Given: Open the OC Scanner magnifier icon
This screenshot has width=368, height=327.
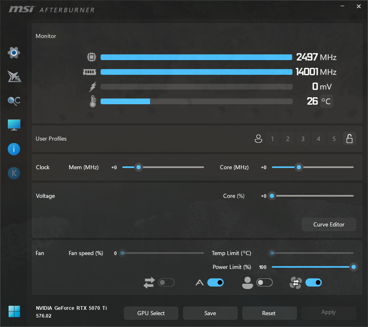Looking at the screenshot, I should [14, 101].
